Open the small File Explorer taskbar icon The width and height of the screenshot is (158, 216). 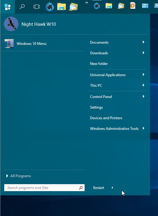[x=109, y=6]
